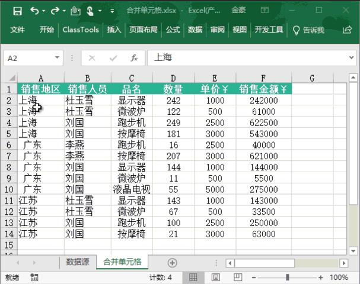Open the 文件 menu
The height and width of the screenshot is (284, 360).
[x=17, y=30]
